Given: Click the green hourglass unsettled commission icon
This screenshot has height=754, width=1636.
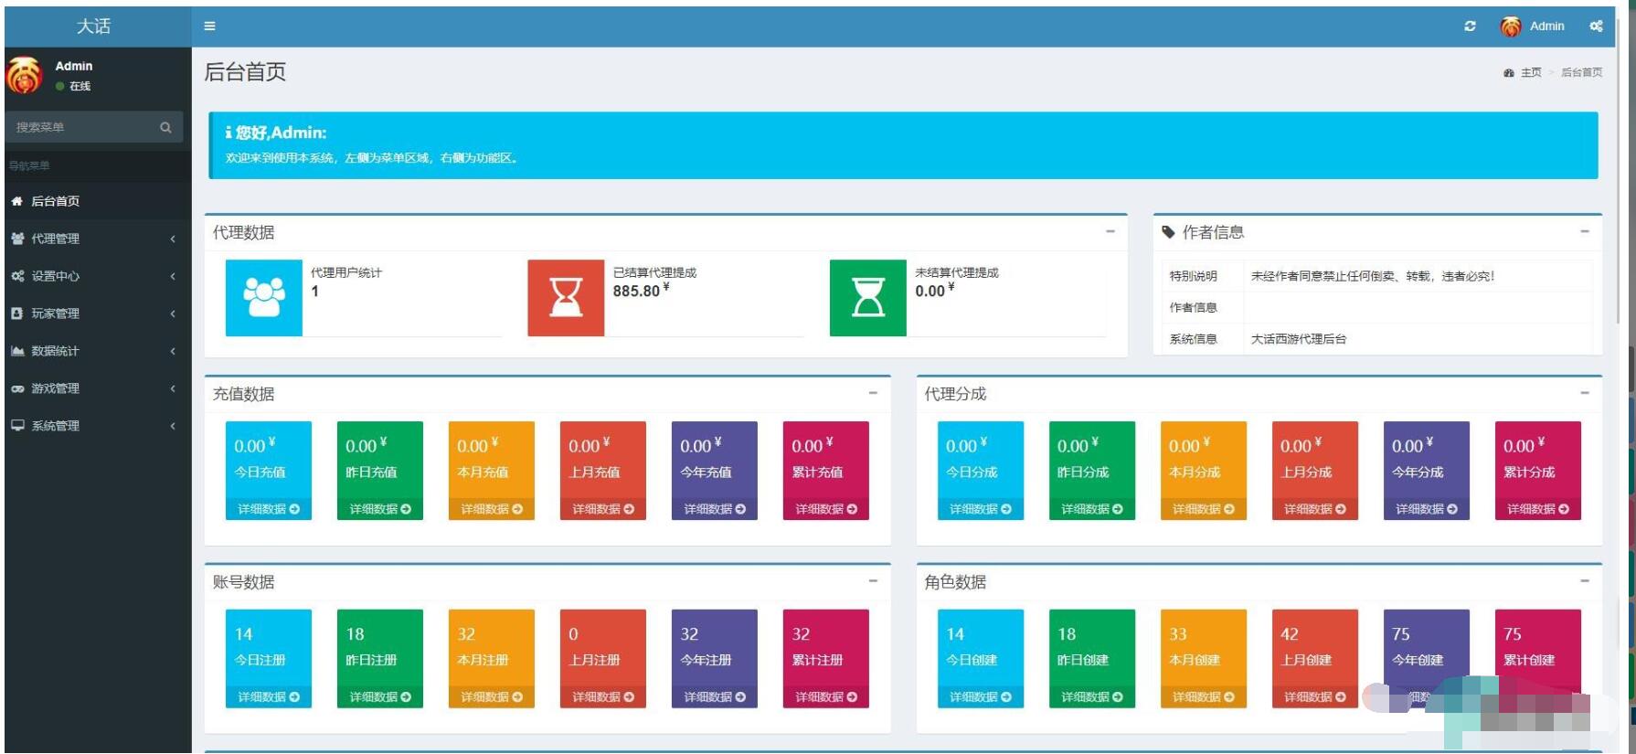Looking at the screenshot, I should click(x=867, y=297).
